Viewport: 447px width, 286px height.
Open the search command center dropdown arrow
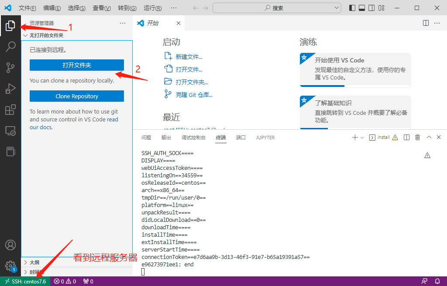(x=336, y=8)
